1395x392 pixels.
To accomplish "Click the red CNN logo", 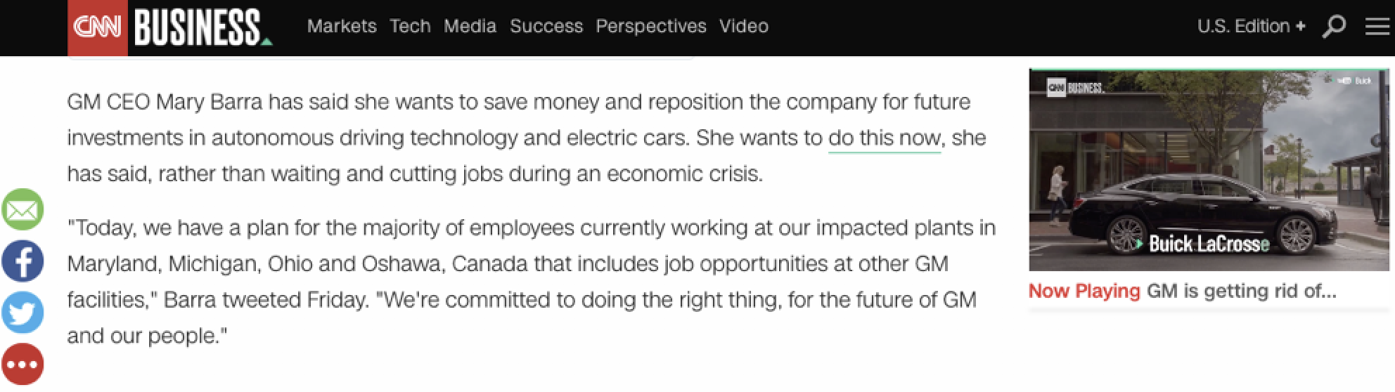I will tap(97, 27).
